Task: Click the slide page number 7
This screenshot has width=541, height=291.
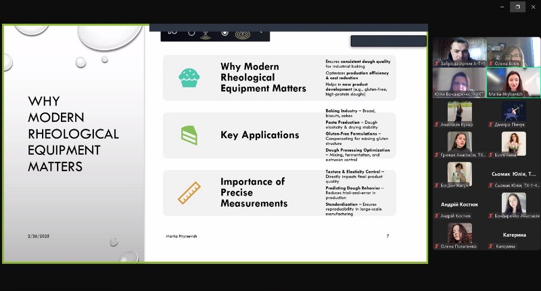Action: 387,236
